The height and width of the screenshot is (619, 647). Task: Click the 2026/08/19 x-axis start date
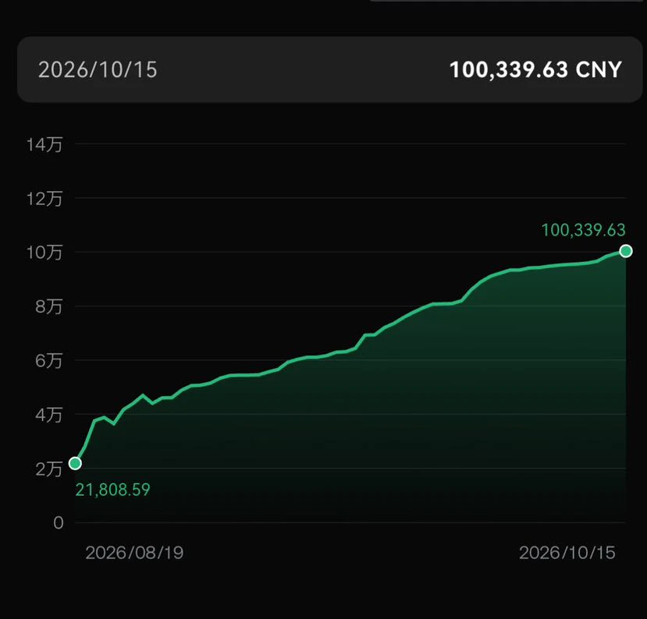tap(134, 553)
